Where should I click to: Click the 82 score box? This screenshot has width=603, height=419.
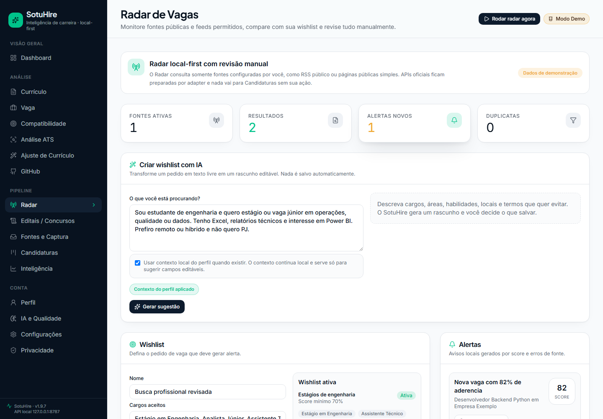562,391
